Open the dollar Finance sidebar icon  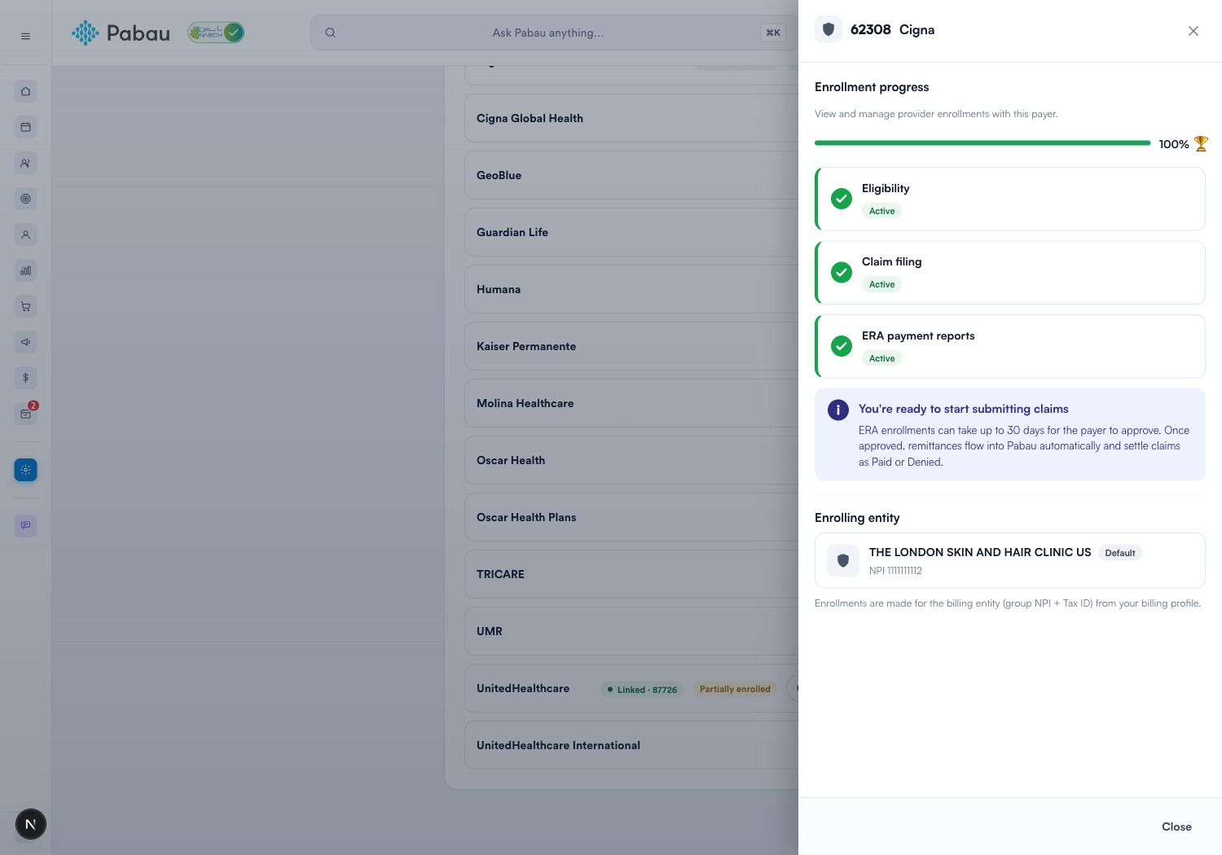coord(25,378)
